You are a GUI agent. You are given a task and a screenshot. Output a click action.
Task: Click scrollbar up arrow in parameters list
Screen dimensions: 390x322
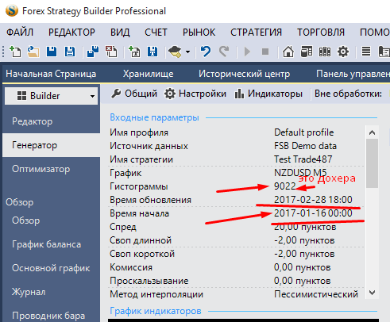[372, 132]
